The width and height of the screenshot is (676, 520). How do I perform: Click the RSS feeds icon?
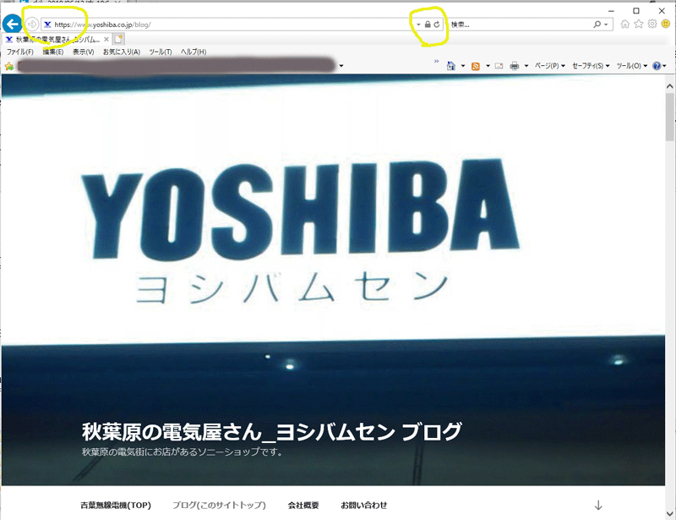tap(476, 66)
